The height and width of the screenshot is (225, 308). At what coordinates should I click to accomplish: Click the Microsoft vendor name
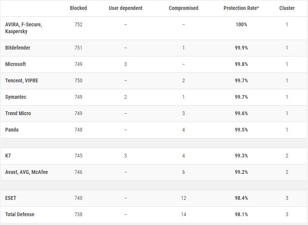click(x=16, y=64)
